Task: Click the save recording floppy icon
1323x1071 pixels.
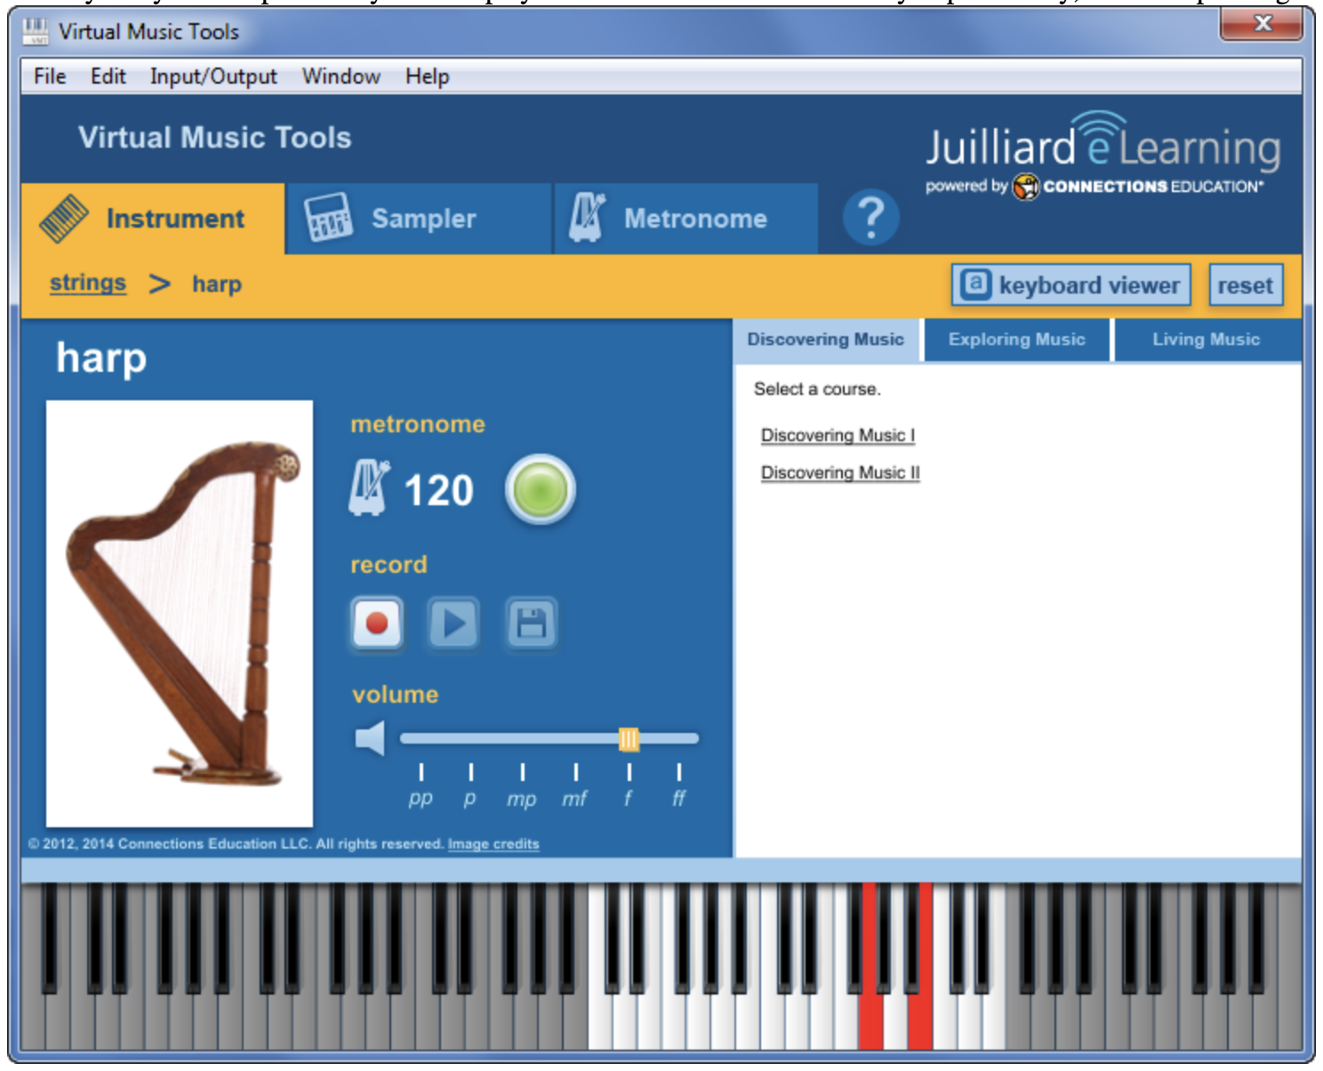Action: pos(532,624)
